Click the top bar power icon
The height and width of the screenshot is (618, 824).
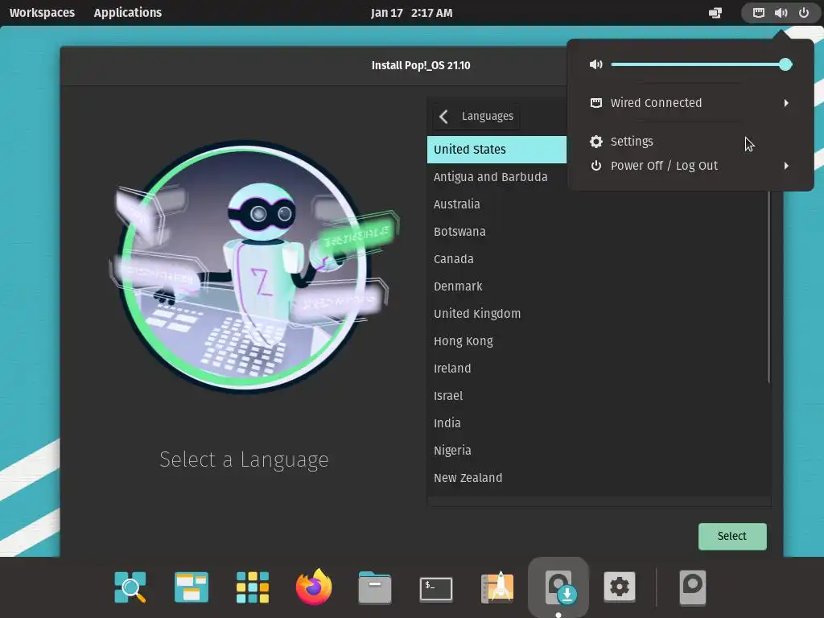tap(804, 13)
